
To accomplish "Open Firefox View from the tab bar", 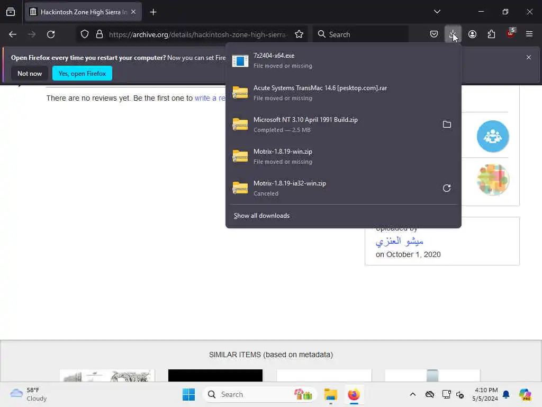I will tap(11, 12).
